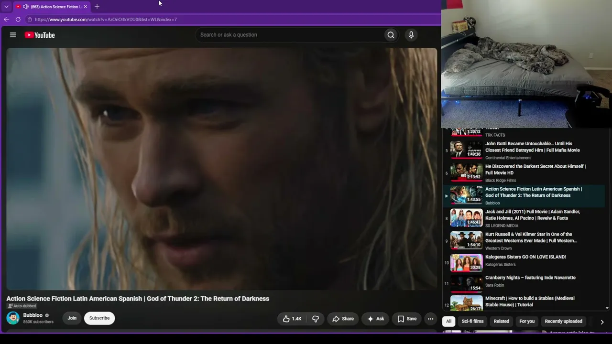Open the YouTube guide hamburger menu
Screen dimensions: 612x344
point(13,35)
